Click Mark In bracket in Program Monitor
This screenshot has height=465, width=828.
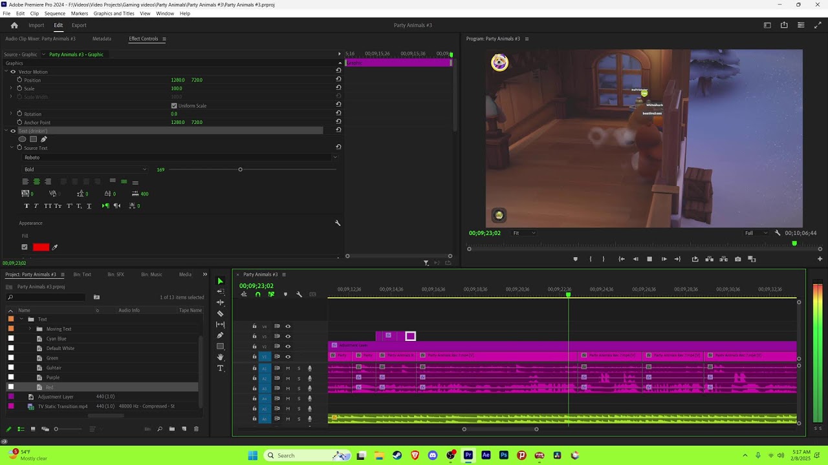590,259
